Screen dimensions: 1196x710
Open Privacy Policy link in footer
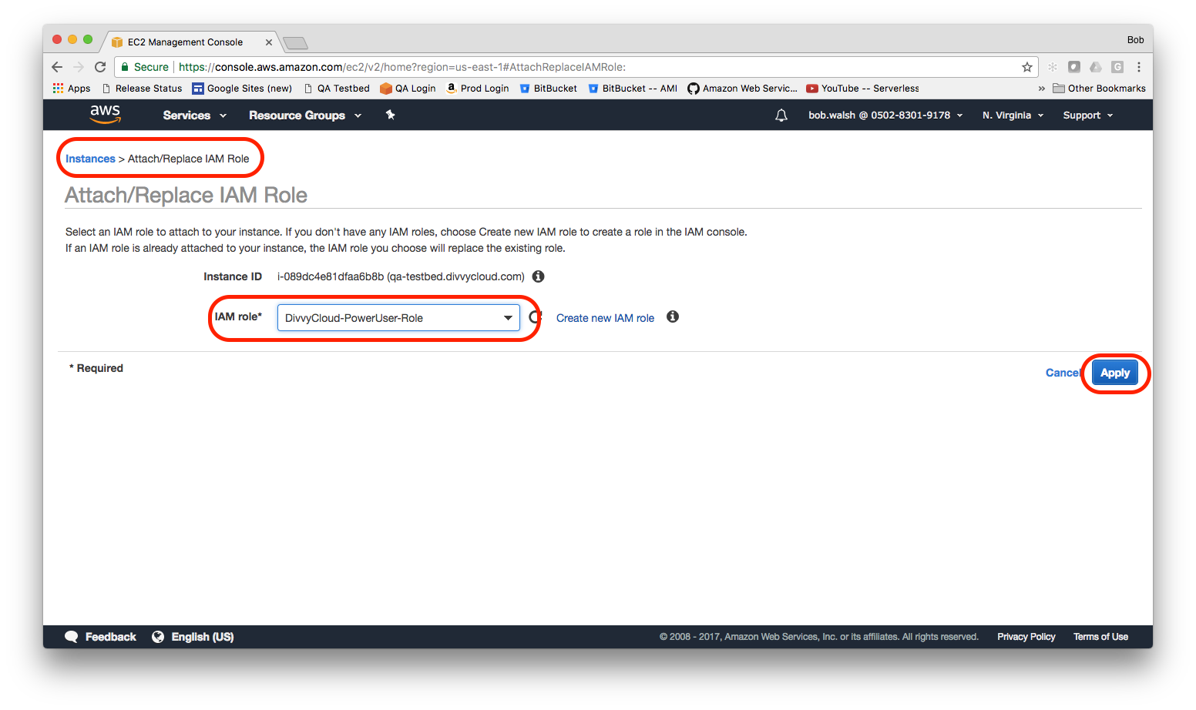[x=1026, y=637]
